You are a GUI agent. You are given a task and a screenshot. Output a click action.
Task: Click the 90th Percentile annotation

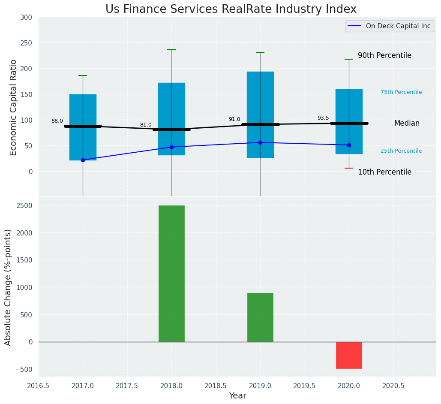384,56
